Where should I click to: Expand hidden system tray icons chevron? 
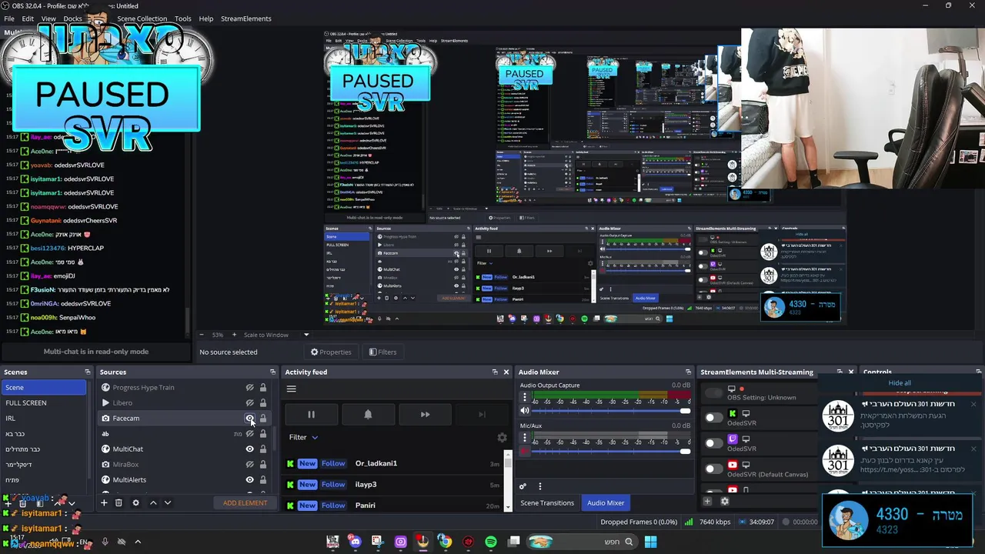pyautogui.click(x=138, y=542)
